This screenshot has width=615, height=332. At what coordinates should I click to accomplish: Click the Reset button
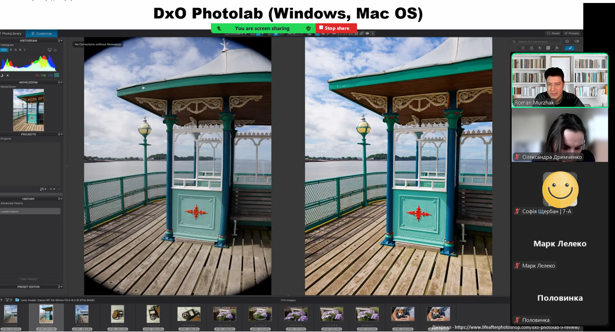(553, 34)
